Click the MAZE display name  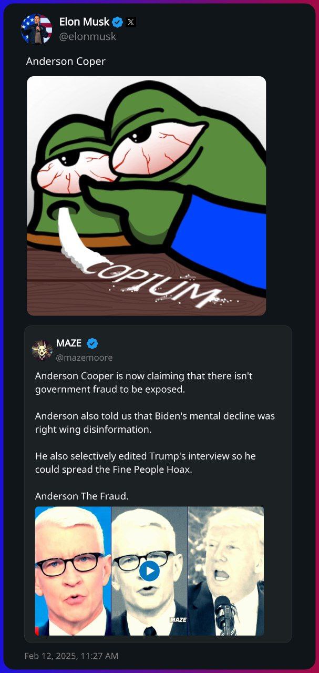click(x=69, y=343)
